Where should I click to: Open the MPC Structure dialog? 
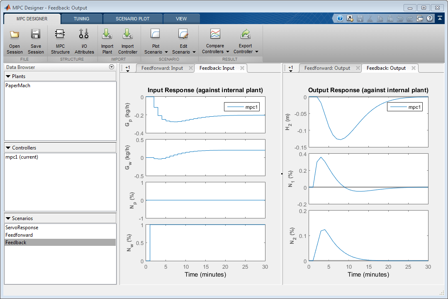click(60, 42)
